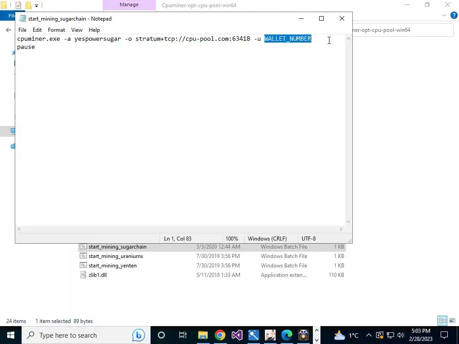Viewport: 459px width, 344px height.
Task: Open the volume speaker icon
Action: (x=401, y=335)
